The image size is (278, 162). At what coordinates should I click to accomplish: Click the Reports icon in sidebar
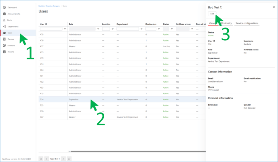click(x=4, y=52)
